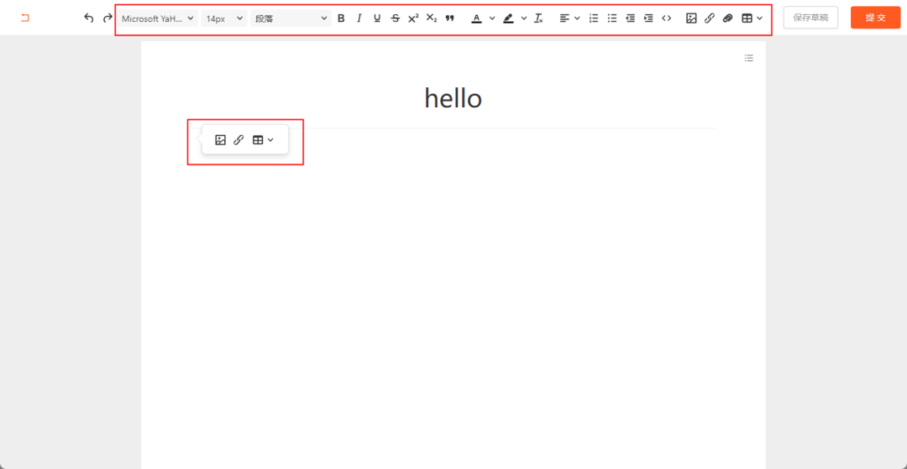Toggle strikethrough formatting
907x469 pixels.
pyautogui.click(x=395, y=18)
